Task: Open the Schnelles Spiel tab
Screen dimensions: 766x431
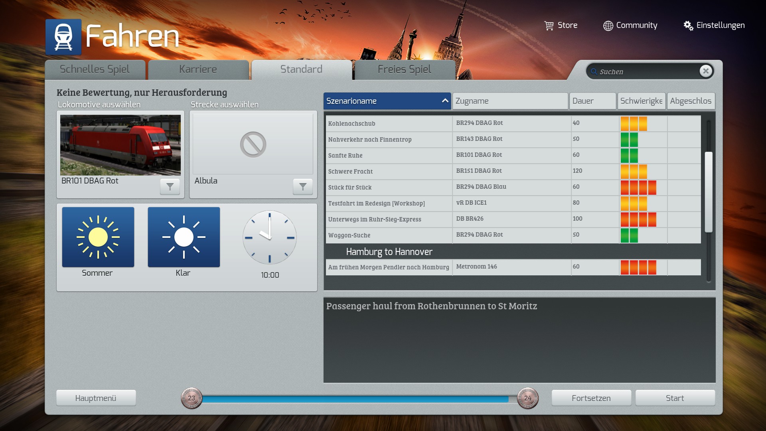Action: click(x=95, y=69)
